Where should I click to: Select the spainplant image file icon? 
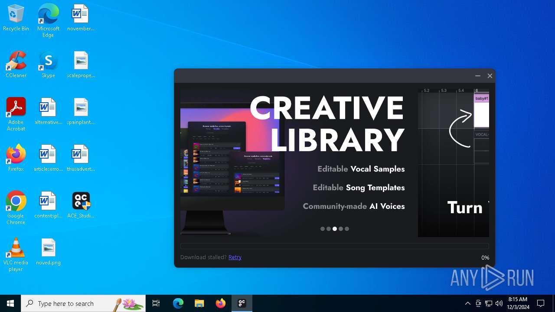[81, 111]
